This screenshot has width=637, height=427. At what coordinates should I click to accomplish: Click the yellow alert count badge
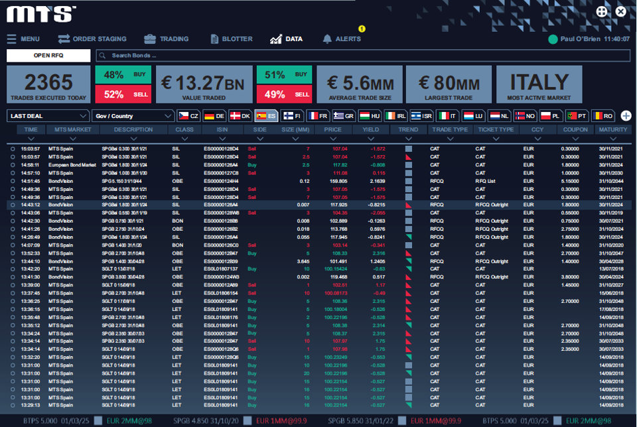click(x=362, y=29)
